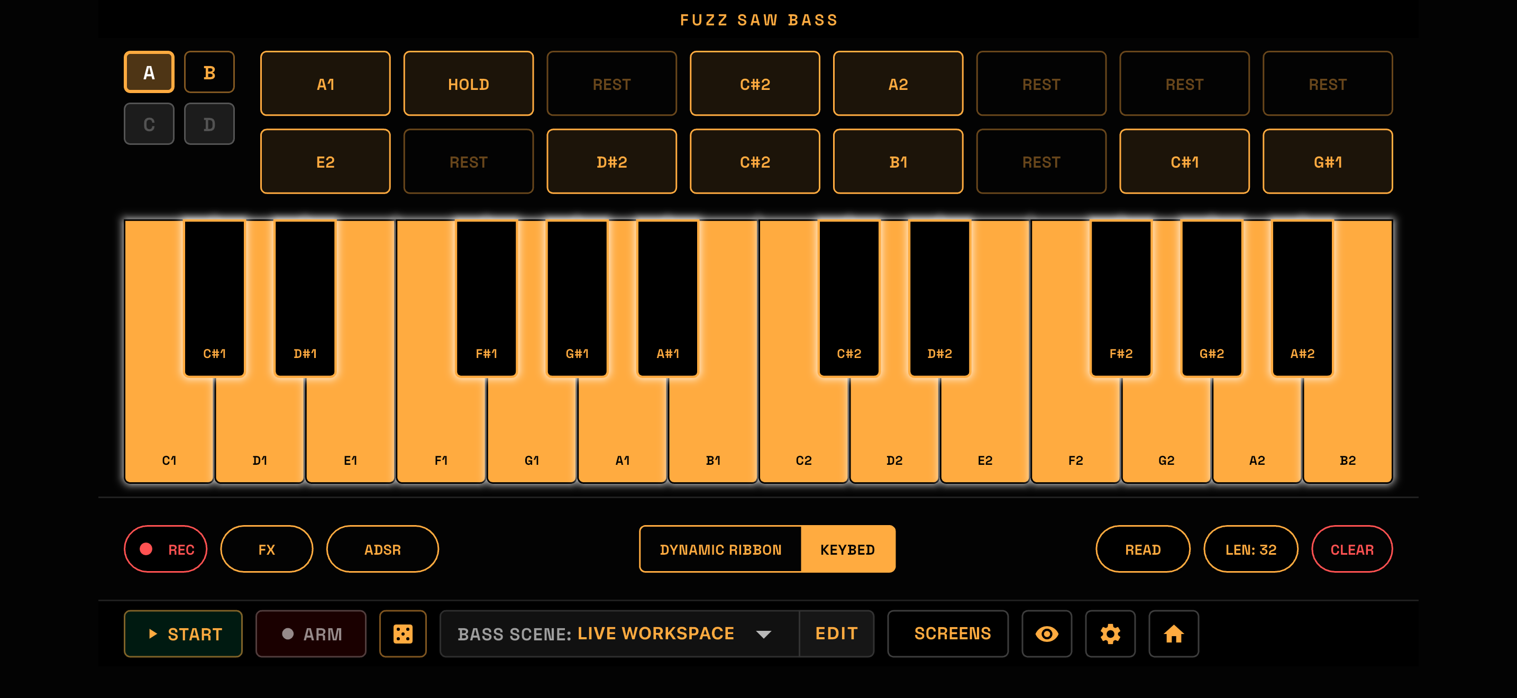Open settings with the gear icon

(1110, 633)
